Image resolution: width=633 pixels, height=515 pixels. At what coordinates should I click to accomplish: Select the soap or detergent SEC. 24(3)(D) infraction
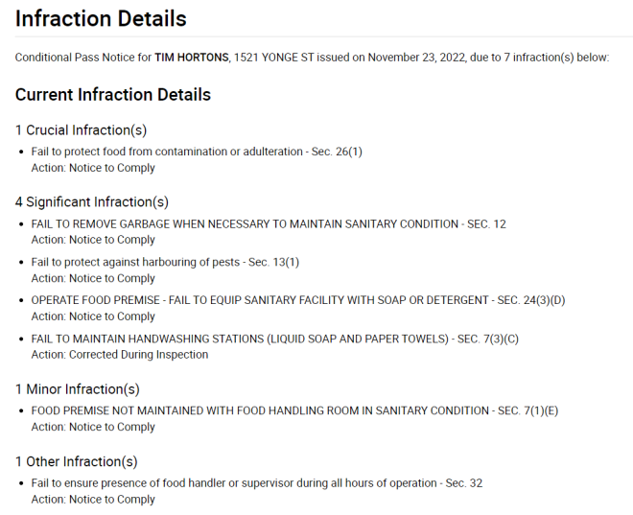point(298,300)
